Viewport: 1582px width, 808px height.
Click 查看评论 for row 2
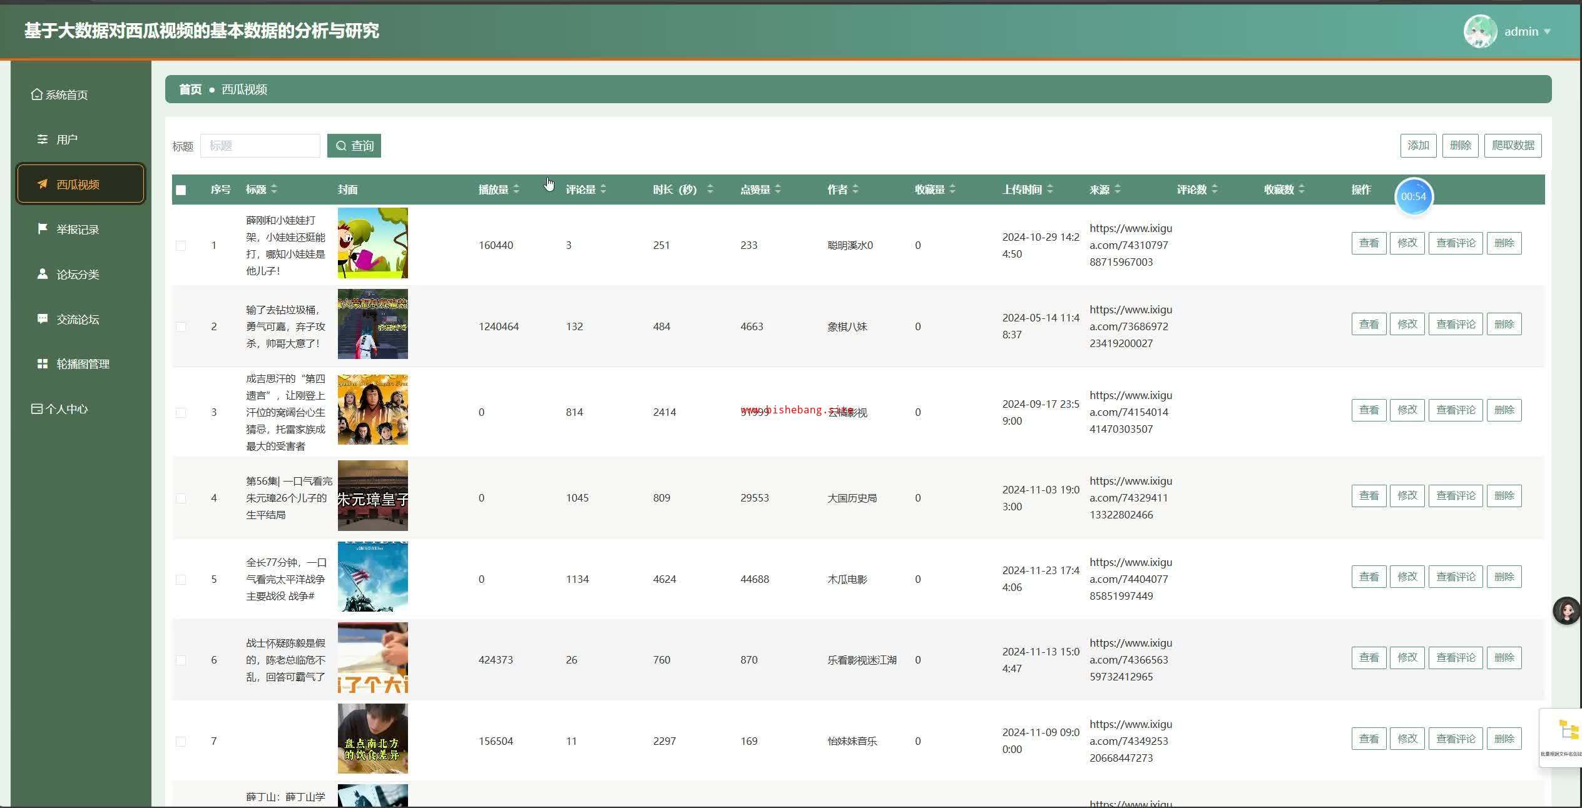click(1455, 325)
